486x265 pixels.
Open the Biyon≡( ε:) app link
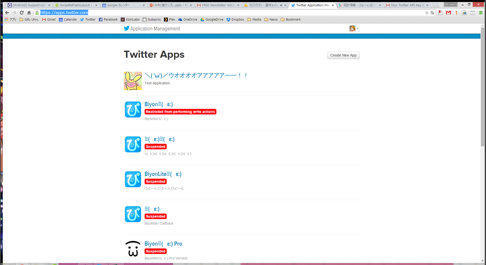pyautogui.click(x=159, y=104)
